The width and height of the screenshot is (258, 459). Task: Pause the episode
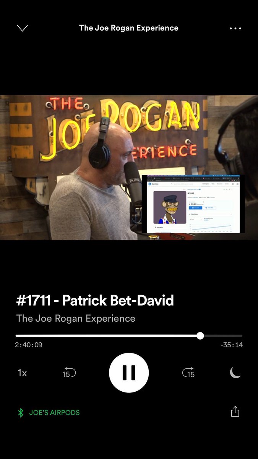pyautogui.click(x=129, y=373)
